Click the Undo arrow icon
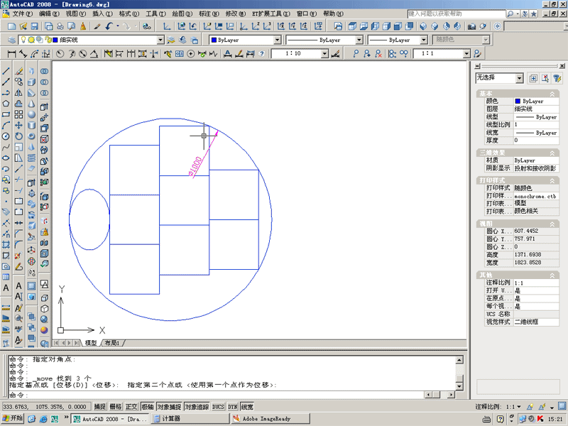 click(x=109, y=26)
